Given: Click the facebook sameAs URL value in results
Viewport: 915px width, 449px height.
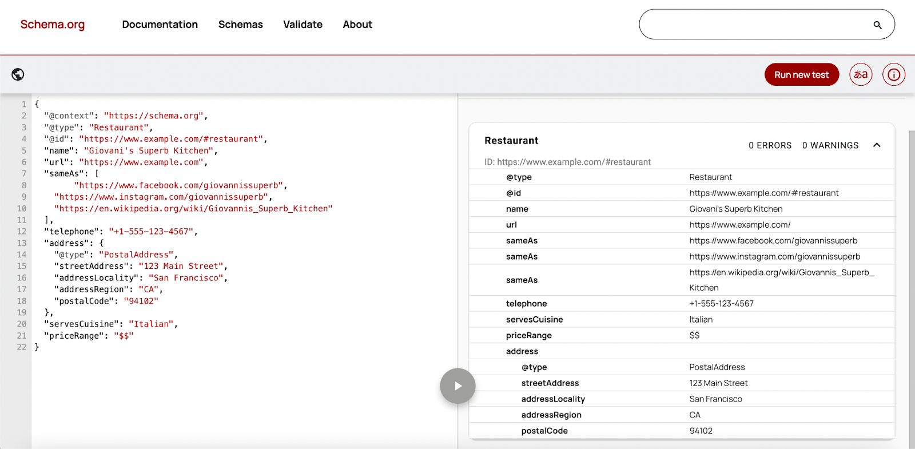Looking at the screenshot, I should coord(773,241).
